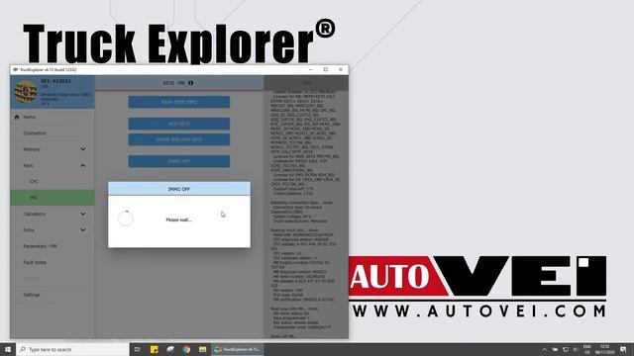
Task: Click the network icon in system tray
Action: 566,349
